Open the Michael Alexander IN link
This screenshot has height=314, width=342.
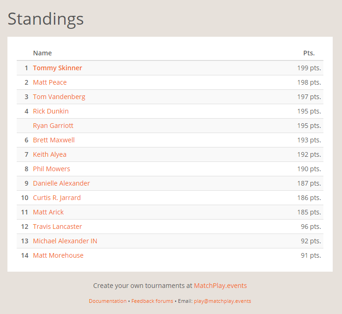[x=65, y=241]
